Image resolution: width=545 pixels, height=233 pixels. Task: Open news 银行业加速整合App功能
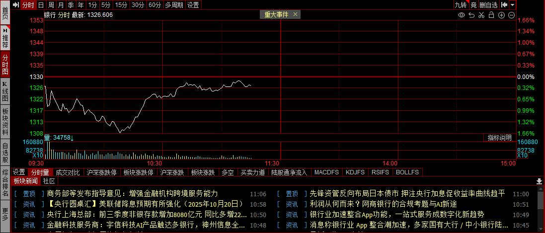(x=396, y=215)
